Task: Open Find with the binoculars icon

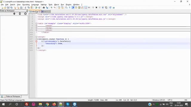Action: click(44, 7)
